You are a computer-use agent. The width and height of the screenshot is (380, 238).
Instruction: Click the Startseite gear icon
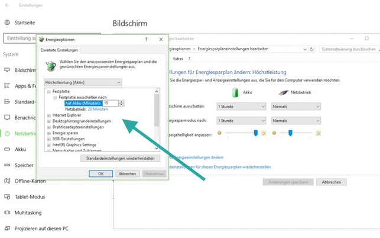point(8,22)
